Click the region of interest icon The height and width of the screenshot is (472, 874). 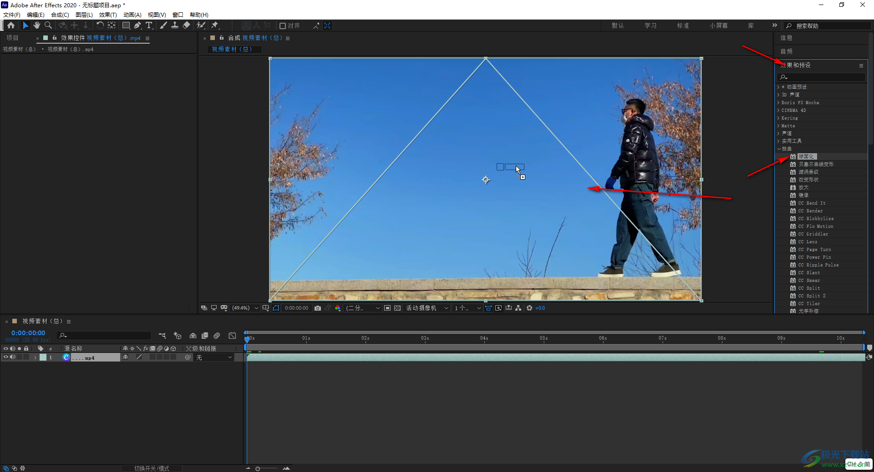(x=387, y=308)
